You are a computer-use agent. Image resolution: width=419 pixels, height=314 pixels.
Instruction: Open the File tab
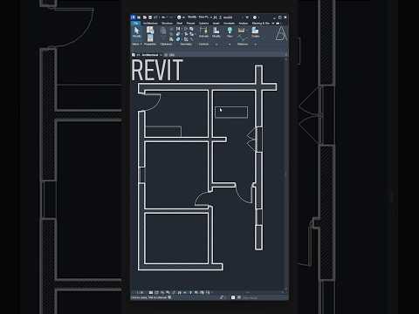click(x=135, y=24)
